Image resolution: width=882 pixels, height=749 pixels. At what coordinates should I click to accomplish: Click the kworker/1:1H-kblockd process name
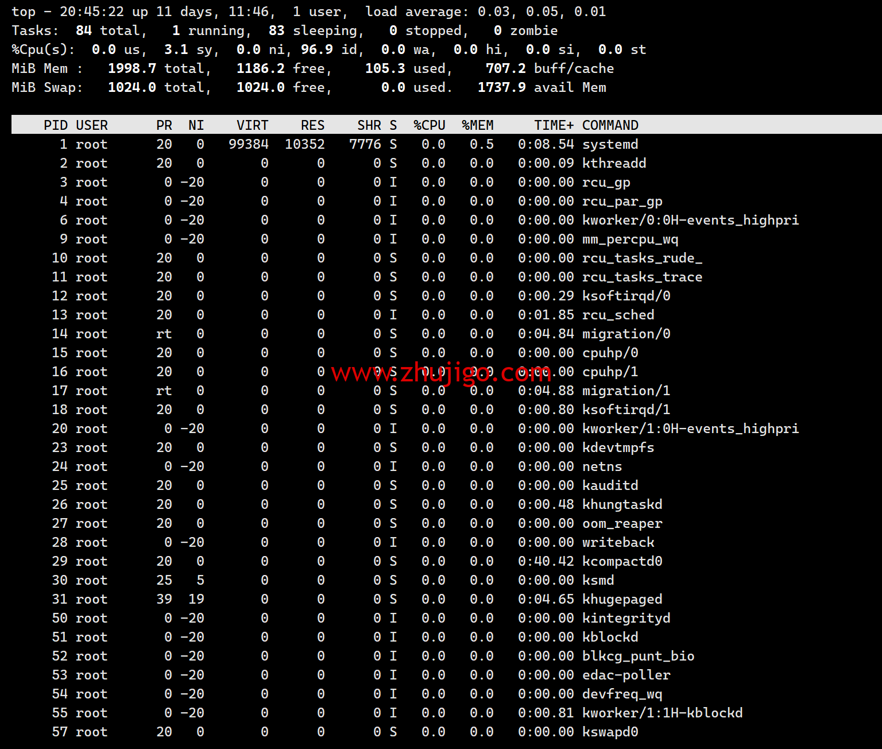[x=662, y=713]
